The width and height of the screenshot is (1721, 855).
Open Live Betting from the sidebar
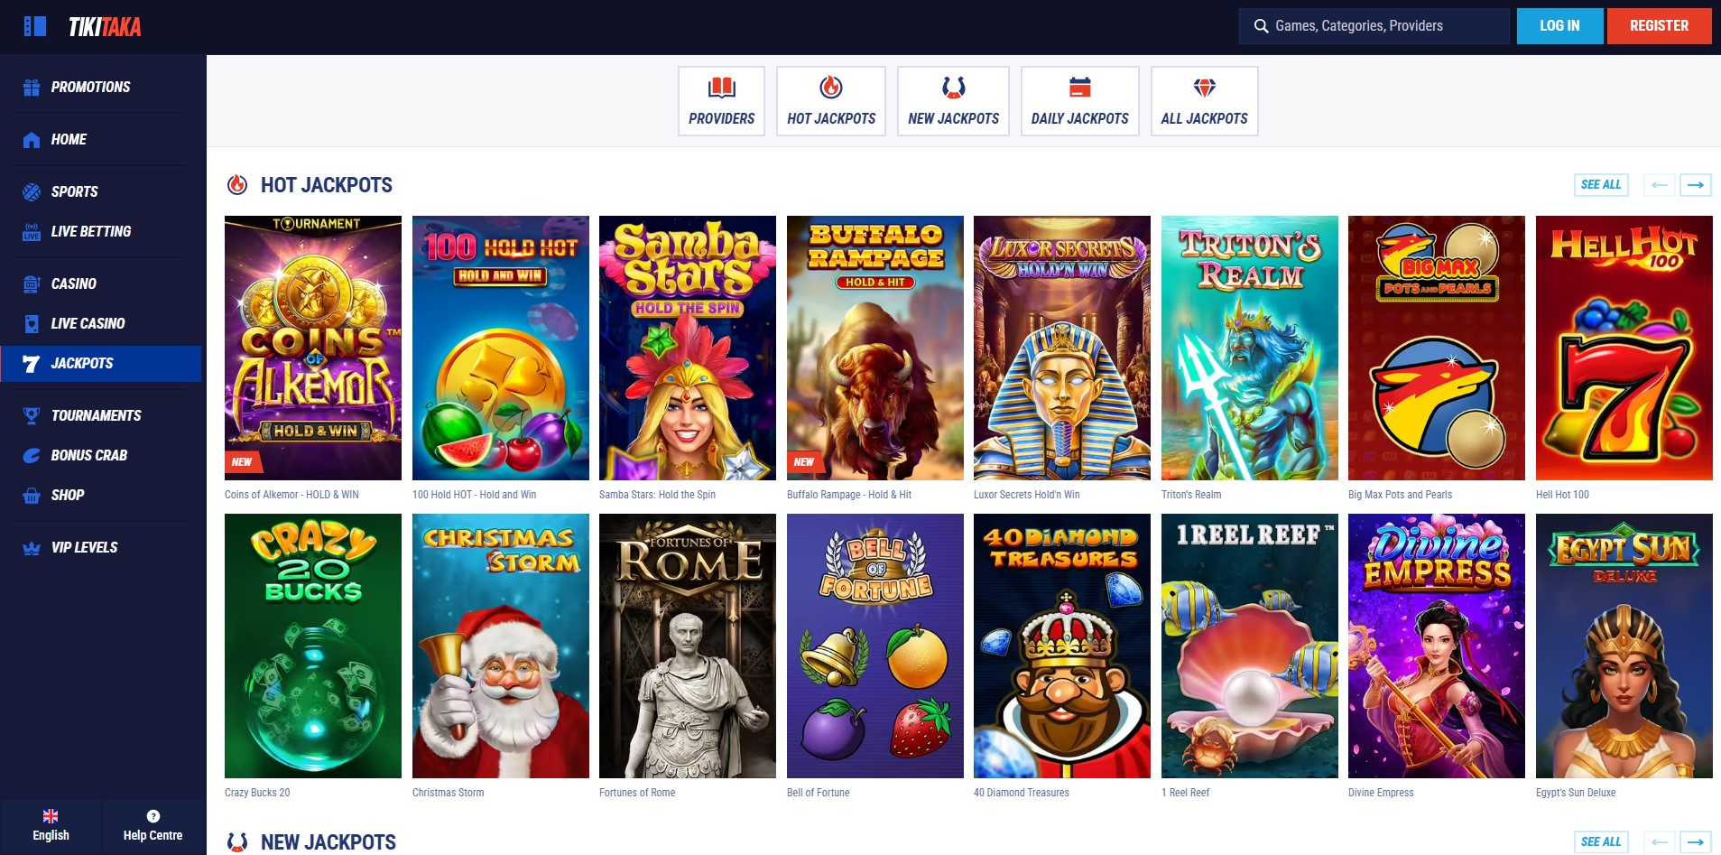(90, 232)
